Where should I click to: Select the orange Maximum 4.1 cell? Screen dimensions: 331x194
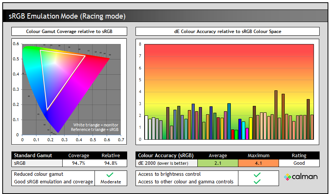click(x=258, y=163)
